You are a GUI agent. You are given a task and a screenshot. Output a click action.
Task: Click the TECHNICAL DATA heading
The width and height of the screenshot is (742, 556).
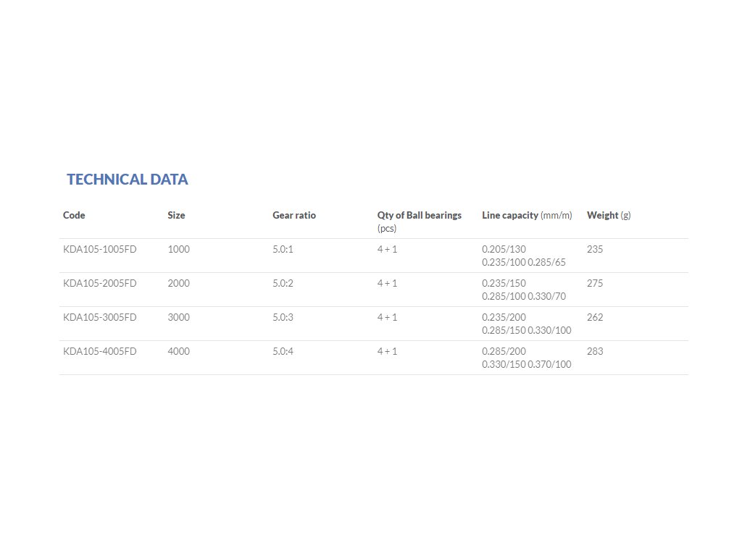pyautogui.click(x=128, y=180)
